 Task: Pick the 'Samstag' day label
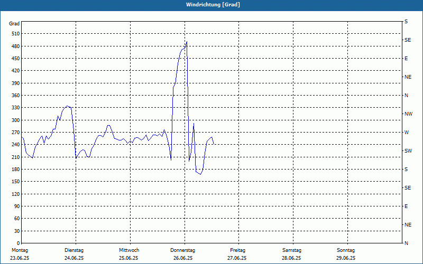click(x=292, y=250)
